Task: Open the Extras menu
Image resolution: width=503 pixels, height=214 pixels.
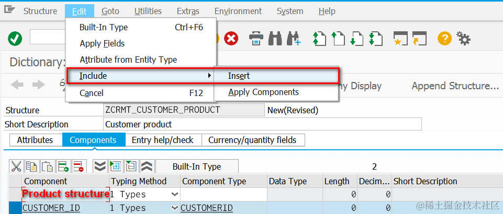Action: point(188,11)
